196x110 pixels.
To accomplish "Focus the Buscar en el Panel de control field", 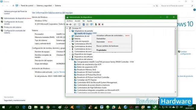I will coord(177,6).
